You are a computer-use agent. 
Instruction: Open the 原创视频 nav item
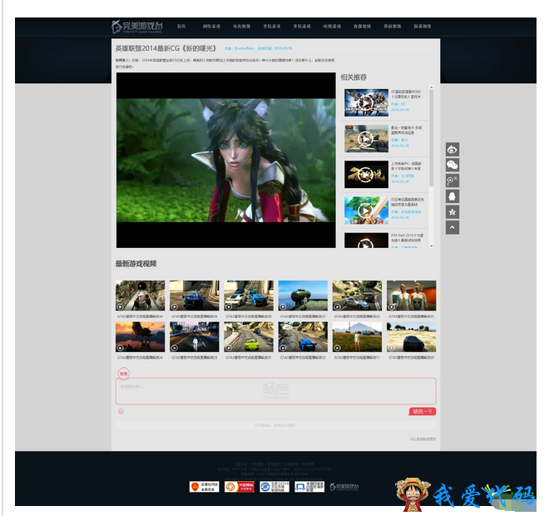(x=392, y=27)
